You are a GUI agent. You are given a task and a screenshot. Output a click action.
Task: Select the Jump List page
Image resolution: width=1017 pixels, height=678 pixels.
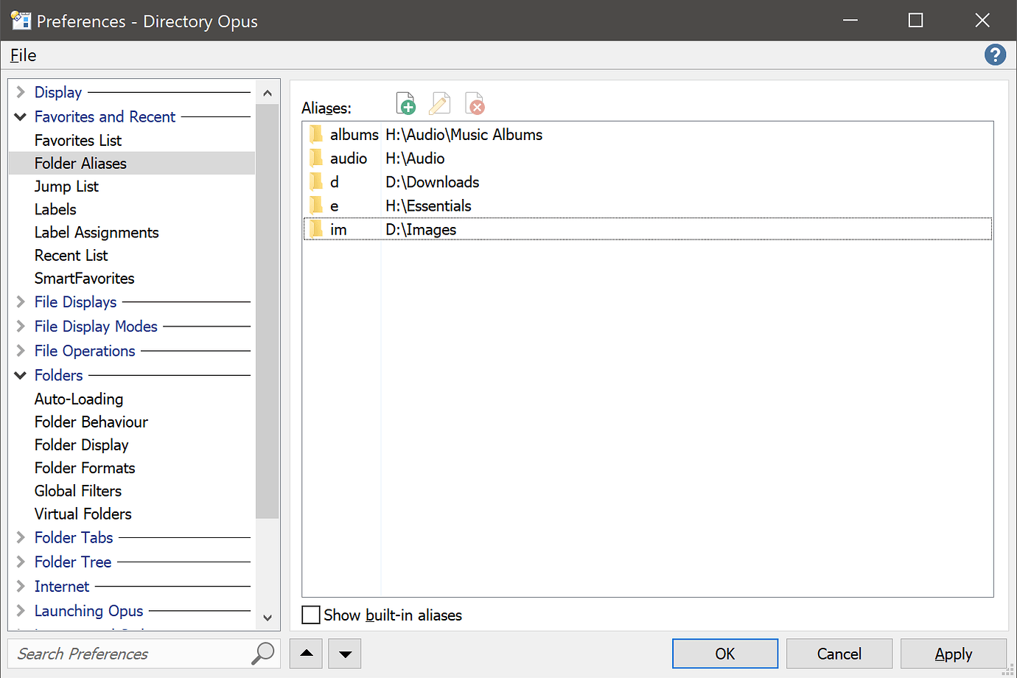click(66, 186)
